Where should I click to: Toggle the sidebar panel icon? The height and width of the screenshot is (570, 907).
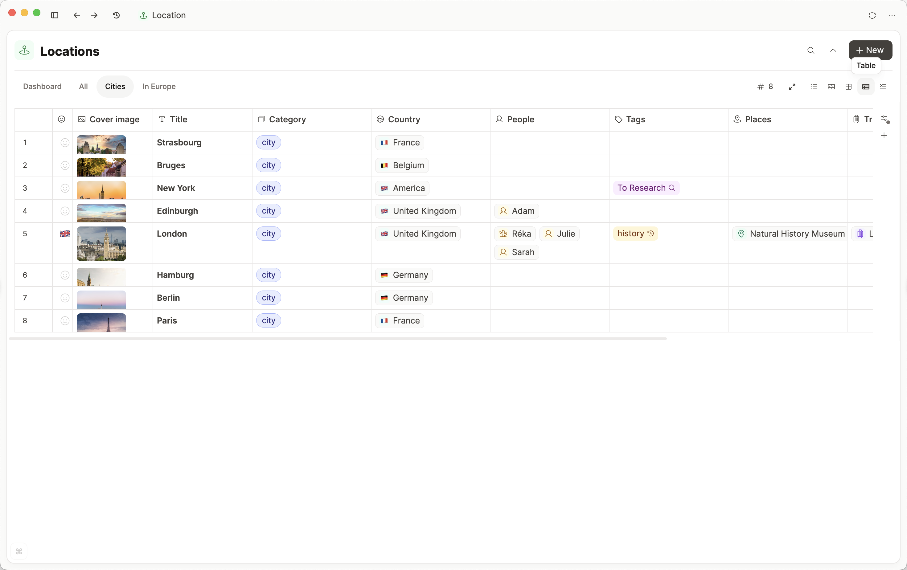(x=55, y=15)
